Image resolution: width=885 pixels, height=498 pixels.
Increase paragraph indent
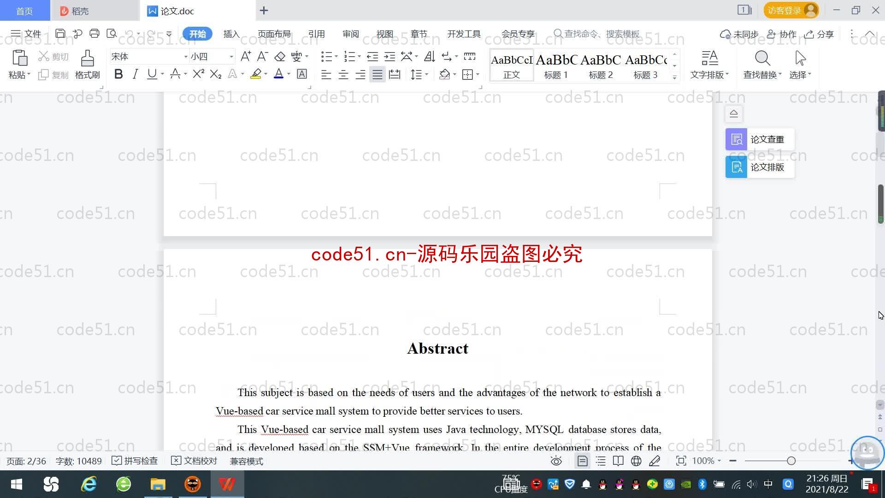tap(389, 56)
